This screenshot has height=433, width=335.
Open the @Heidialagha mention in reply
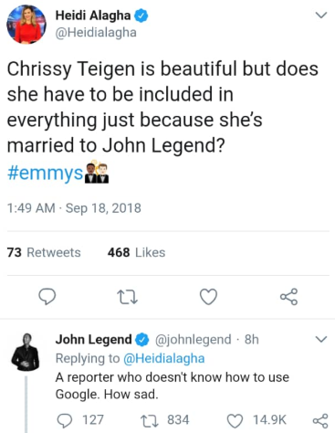tap(163, 358)
